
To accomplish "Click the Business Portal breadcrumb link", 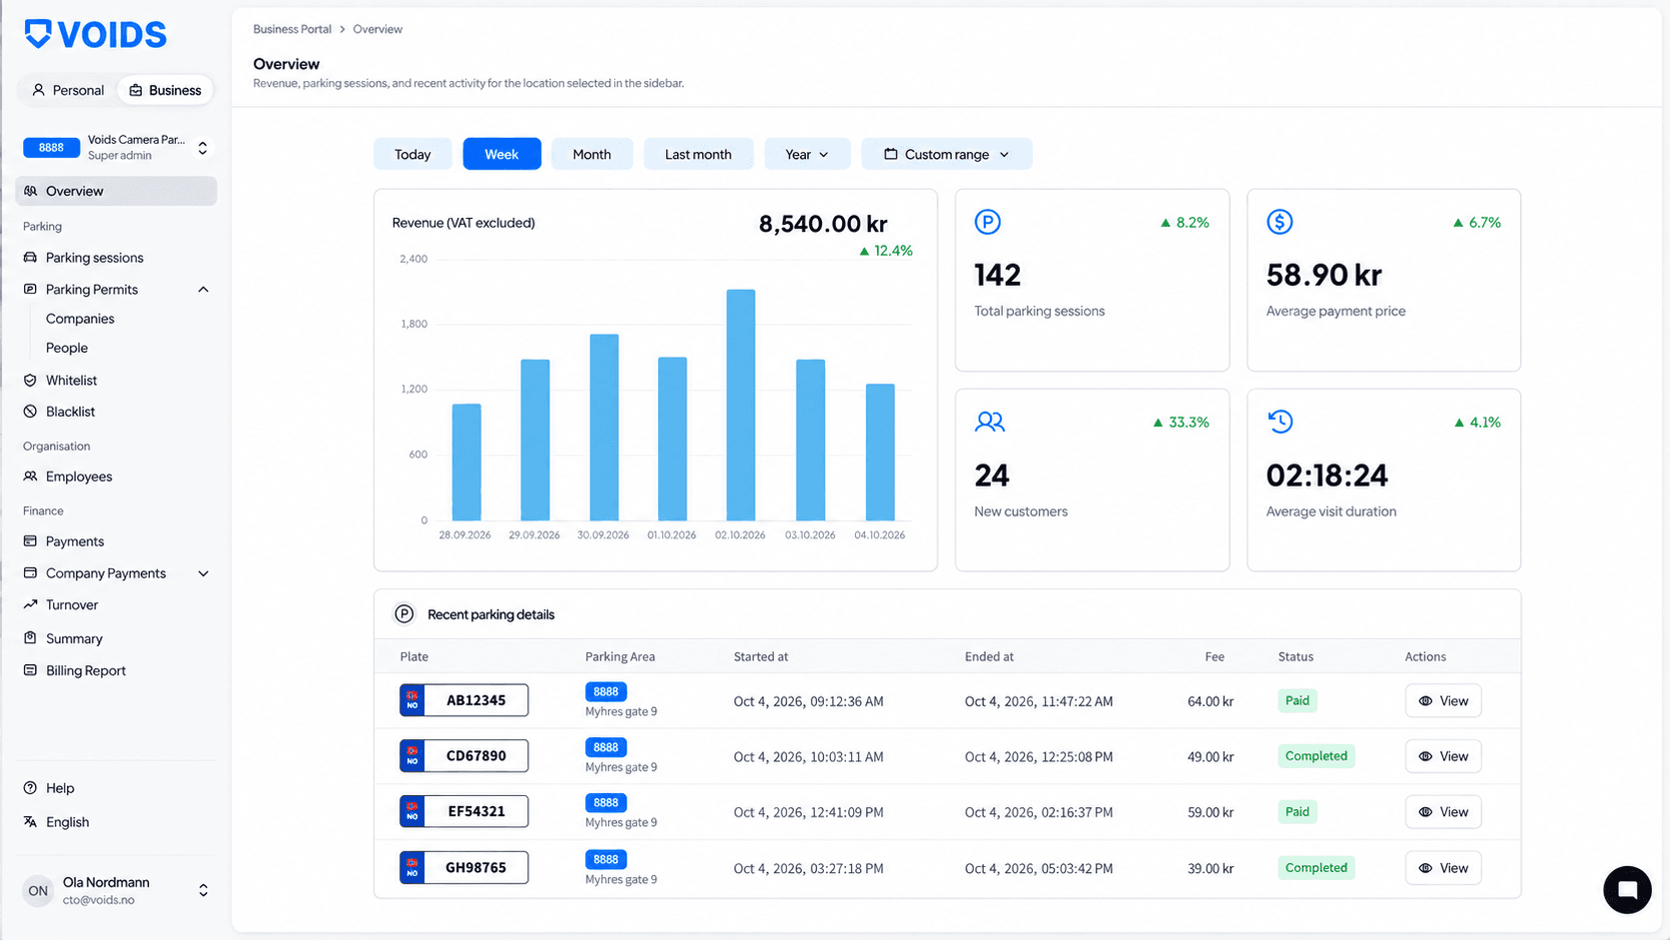I will point(292,29).
